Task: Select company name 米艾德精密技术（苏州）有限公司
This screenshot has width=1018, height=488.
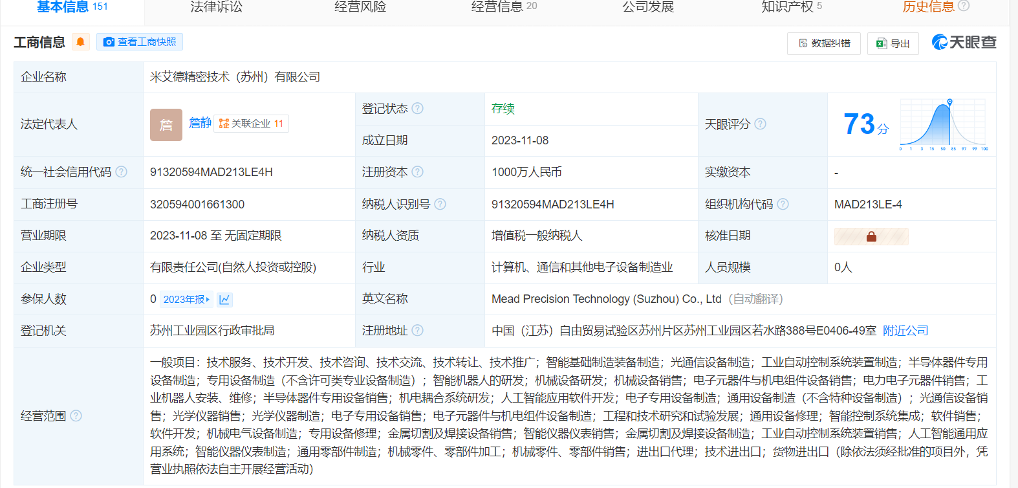Action: 235,77
